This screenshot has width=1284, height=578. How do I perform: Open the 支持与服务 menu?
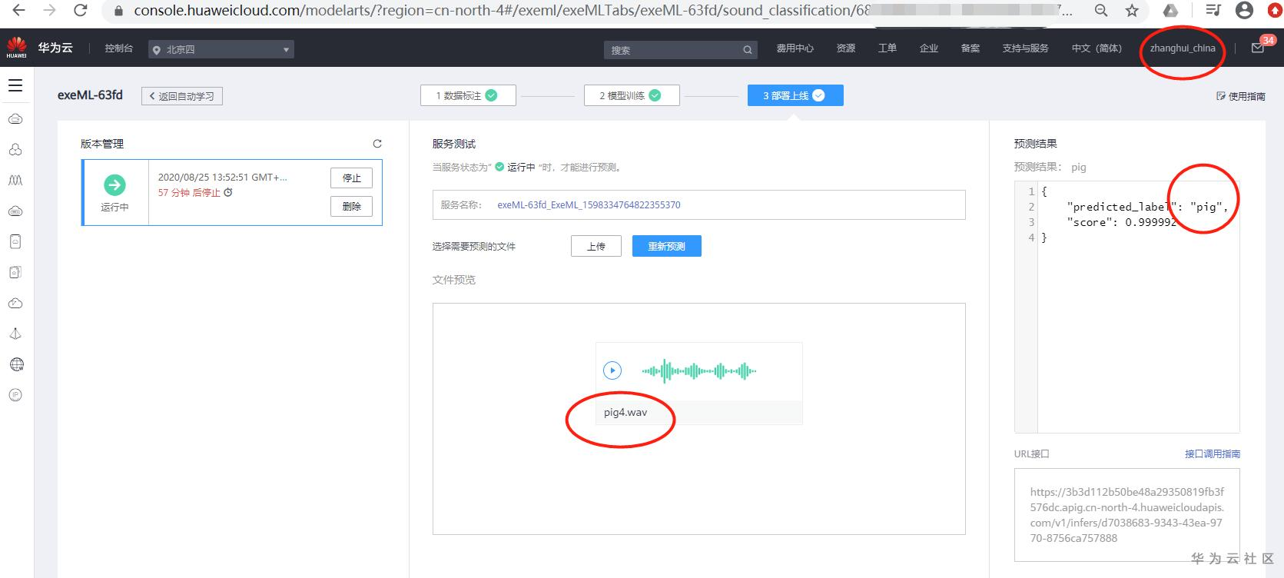click(1025, 48)
